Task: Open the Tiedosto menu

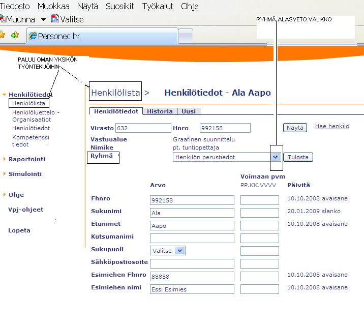Action: 15,6
